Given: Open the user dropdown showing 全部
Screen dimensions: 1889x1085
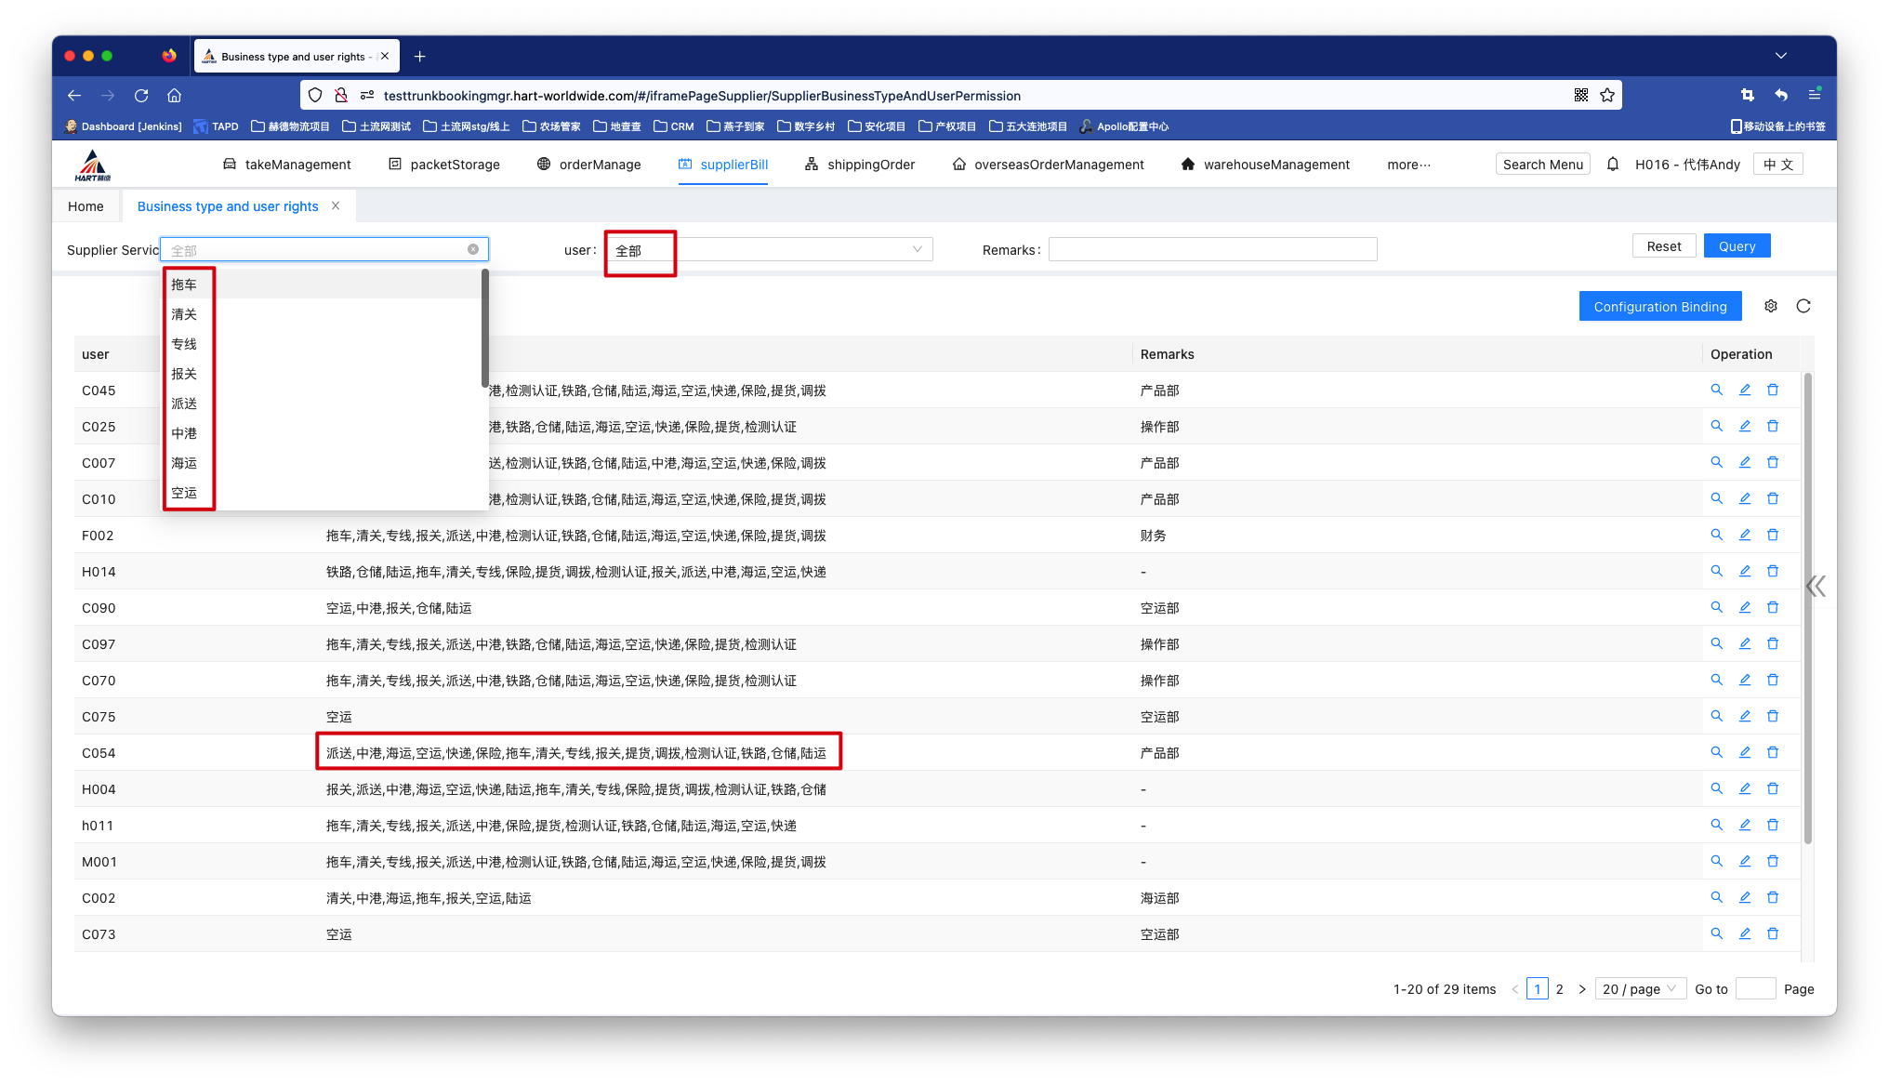Looking at the screenshot, I should pyautogui.click(x=770, y=249).
